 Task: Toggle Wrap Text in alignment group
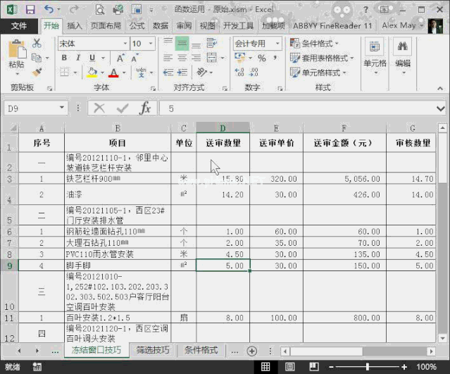click(211, 44)
